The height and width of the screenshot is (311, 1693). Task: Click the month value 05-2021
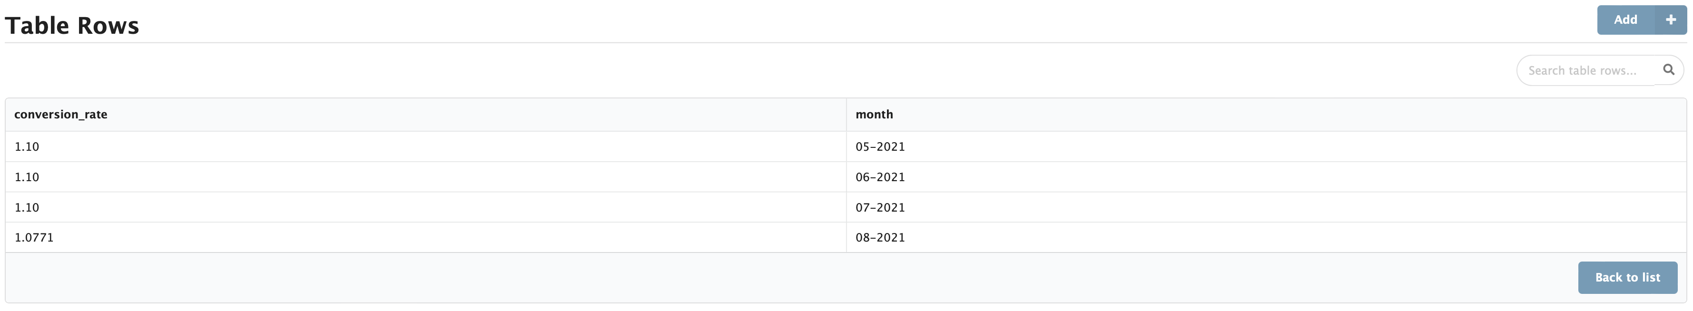(x=880, y=146)
